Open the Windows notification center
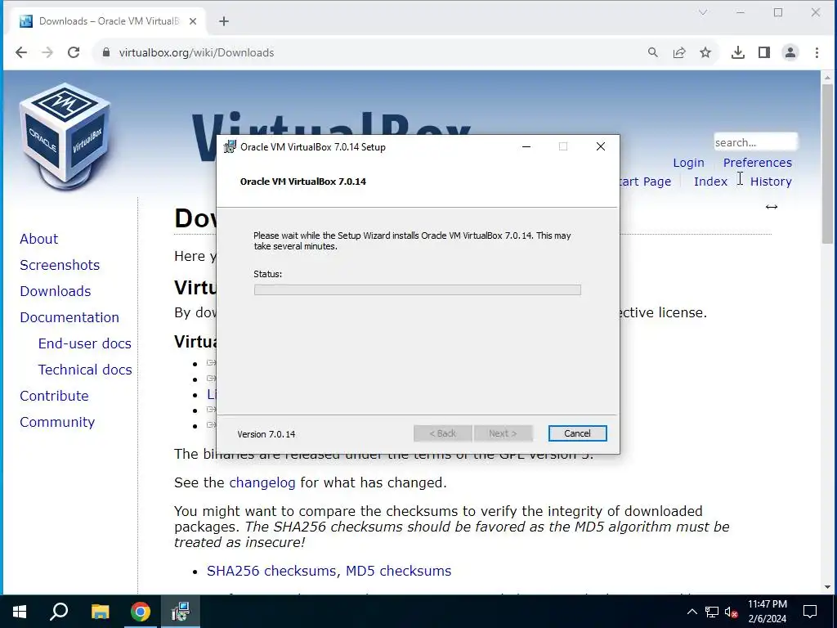 coord(810,612)
